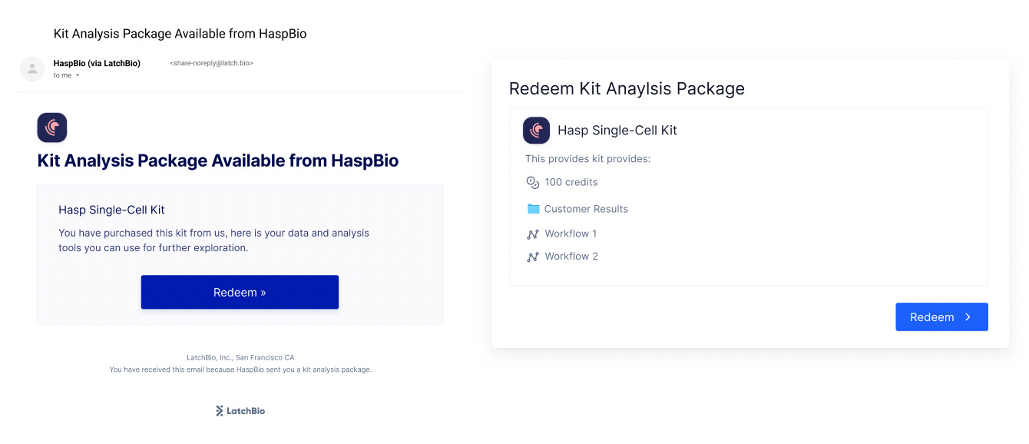Click the Redeem button with chevron
This screenshot has height=444, width=1029.
tap(941, 317)
